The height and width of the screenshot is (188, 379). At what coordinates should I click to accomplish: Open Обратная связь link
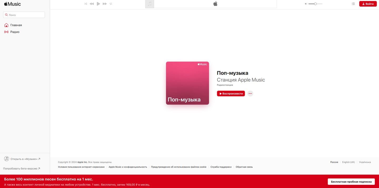(x=244, y=167)
